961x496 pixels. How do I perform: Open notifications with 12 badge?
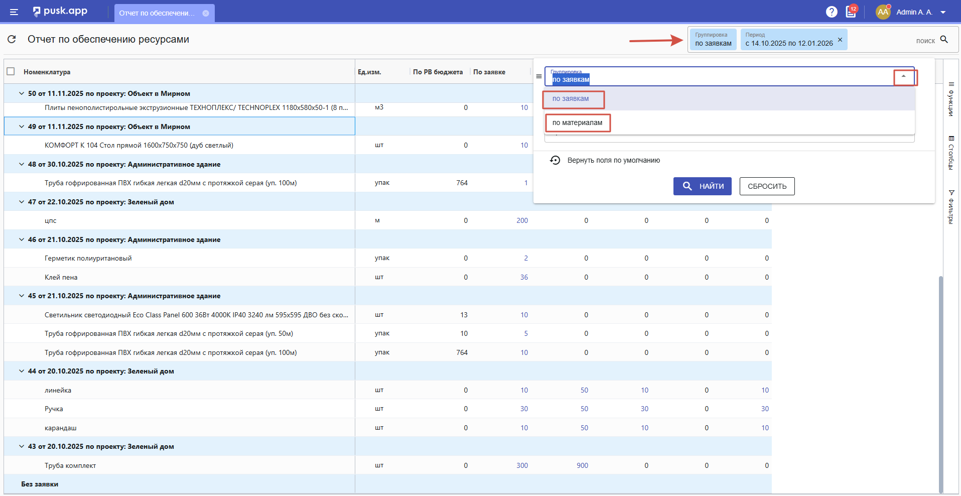click(x=851, y=12)
